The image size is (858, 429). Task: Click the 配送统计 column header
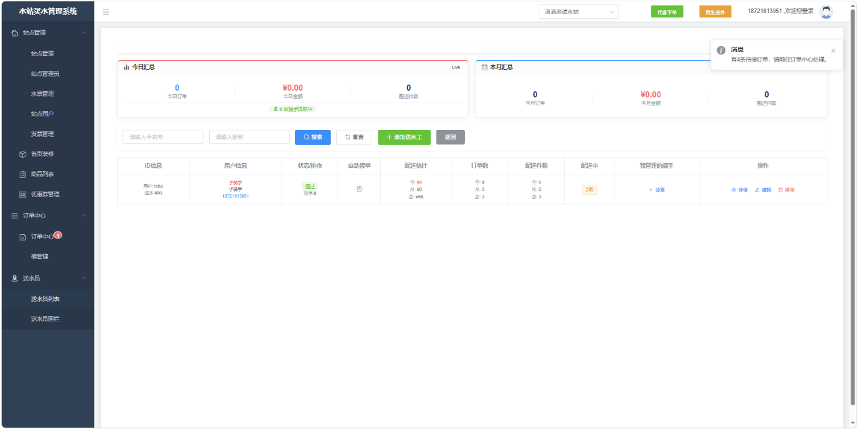[416, 166]
